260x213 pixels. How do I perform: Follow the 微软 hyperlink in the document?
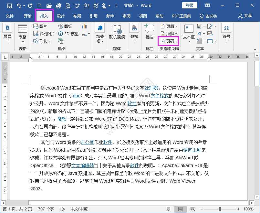point(62,119)
